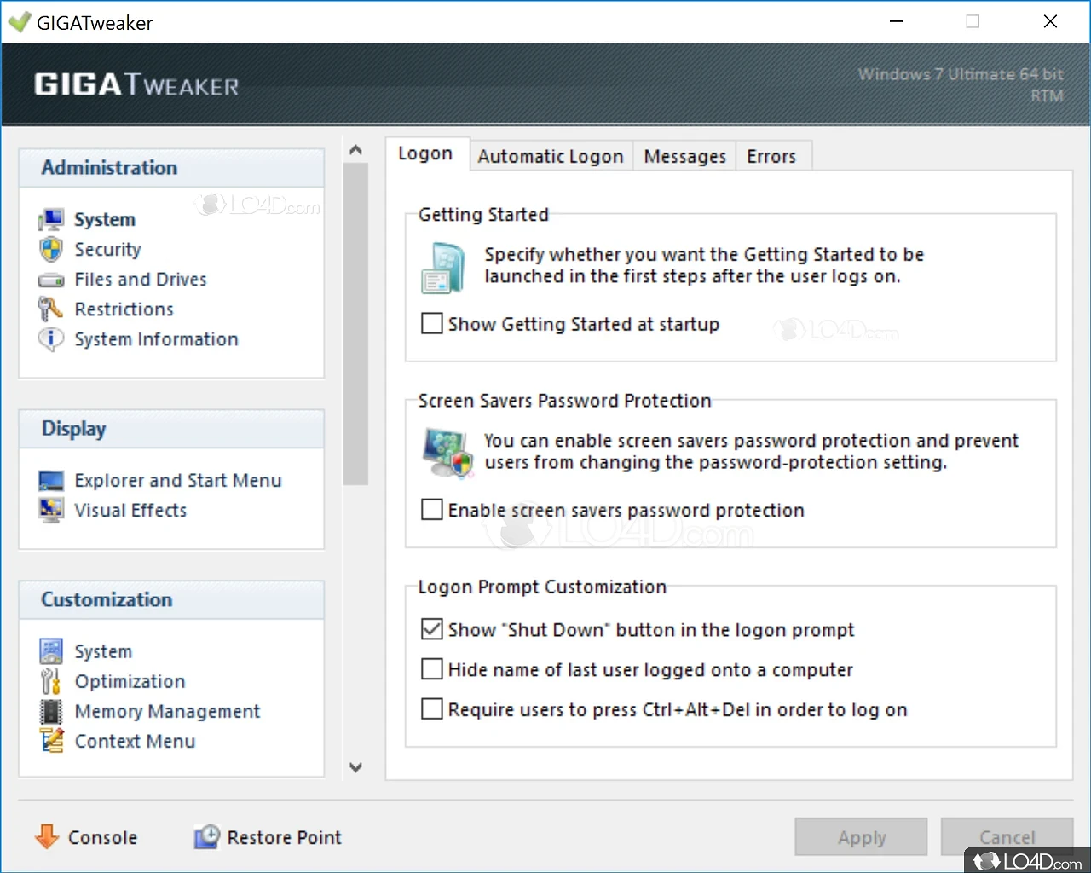Uncheck Show Shut Down button option

(431, 629)
